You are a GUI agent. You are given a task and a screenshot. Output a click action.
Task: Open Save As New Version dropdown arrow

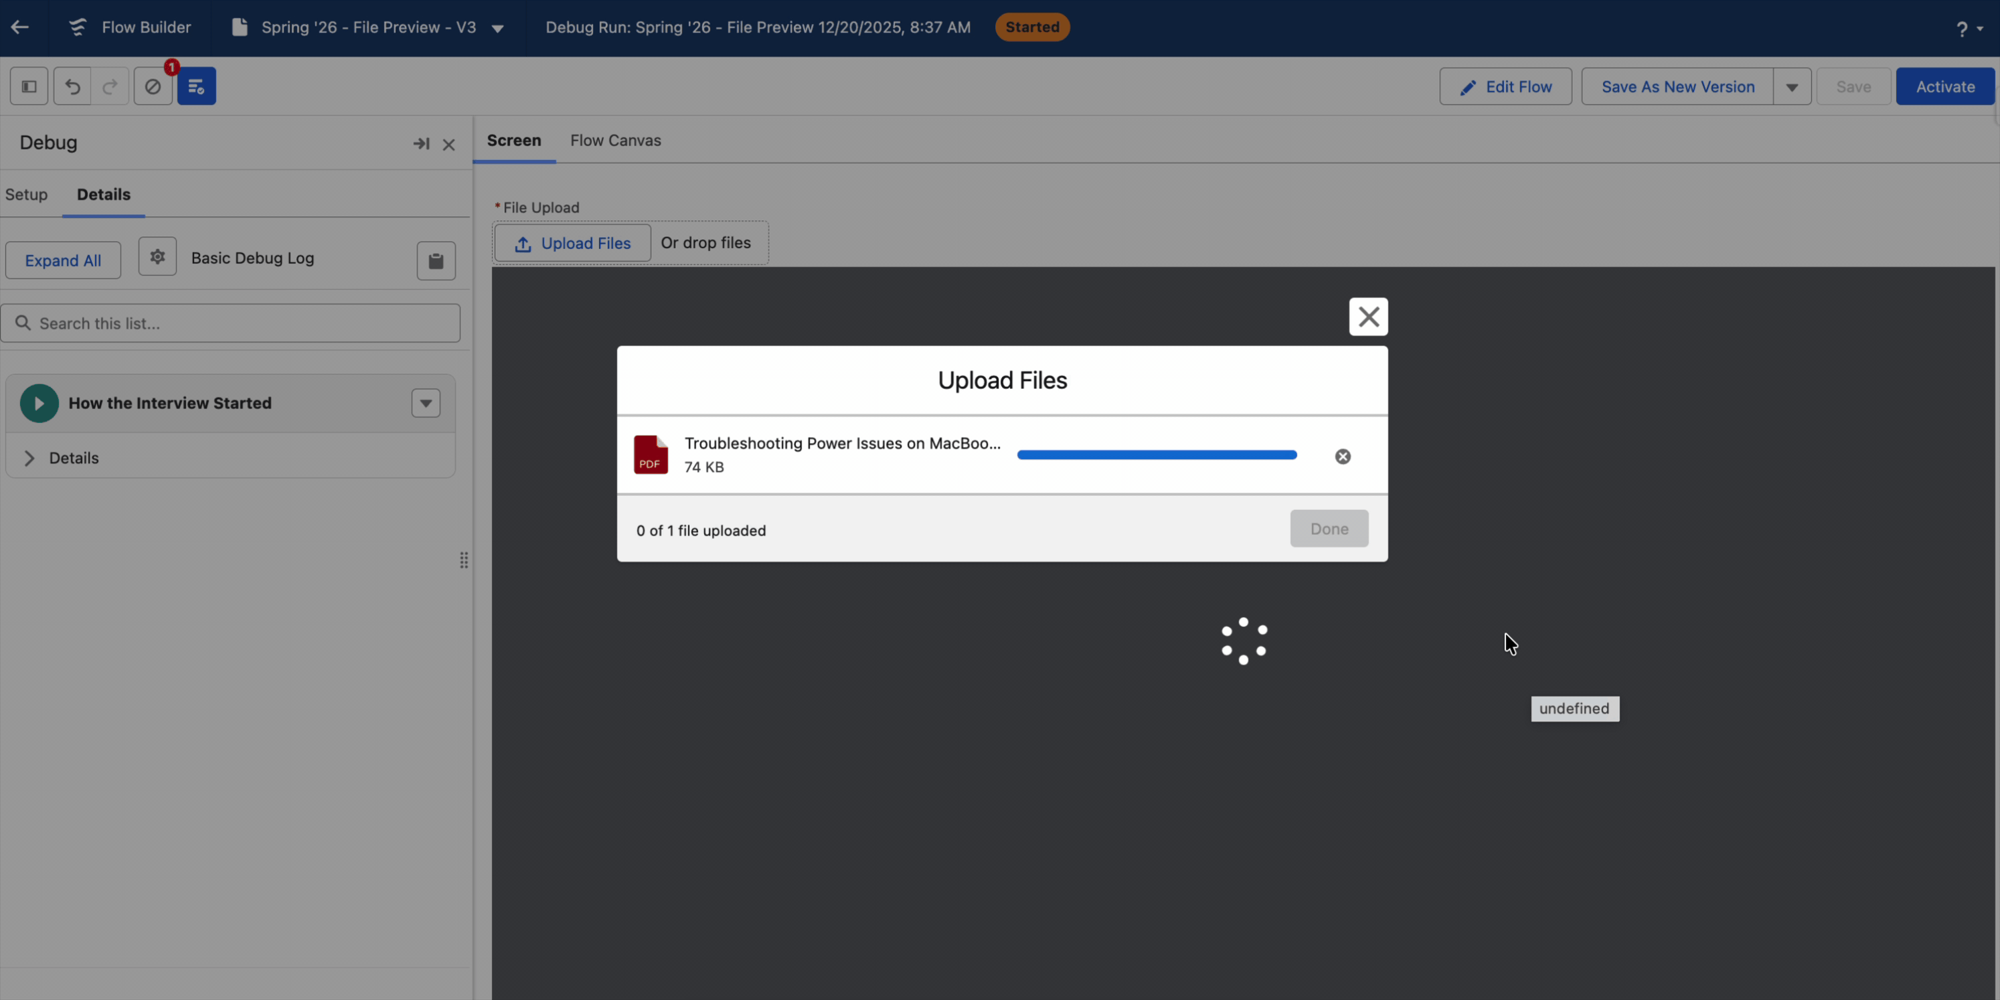point(1792,86)
